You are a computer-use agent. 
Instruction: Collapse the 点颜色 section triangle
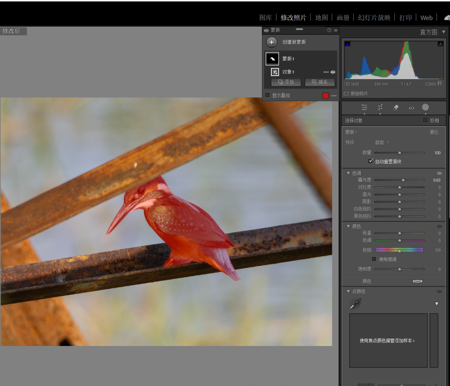tap(348, 291)
